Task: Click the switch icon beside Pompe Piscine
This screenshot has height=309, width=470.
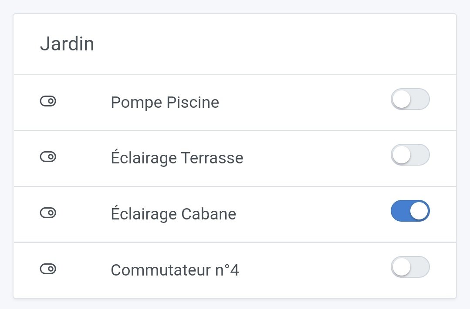Action: click(48, 102)
